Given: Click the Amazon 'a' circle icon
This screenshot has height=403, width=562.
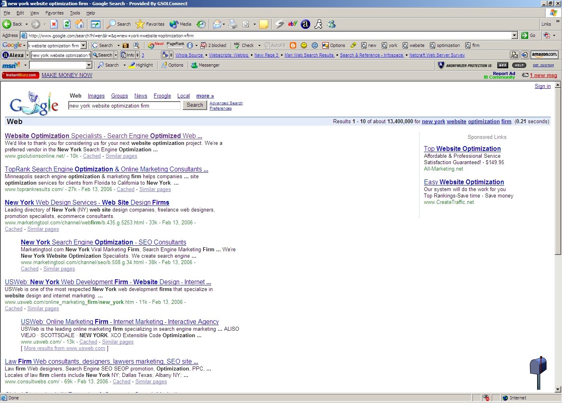Looking at the screenshot, I should (305, 24).
